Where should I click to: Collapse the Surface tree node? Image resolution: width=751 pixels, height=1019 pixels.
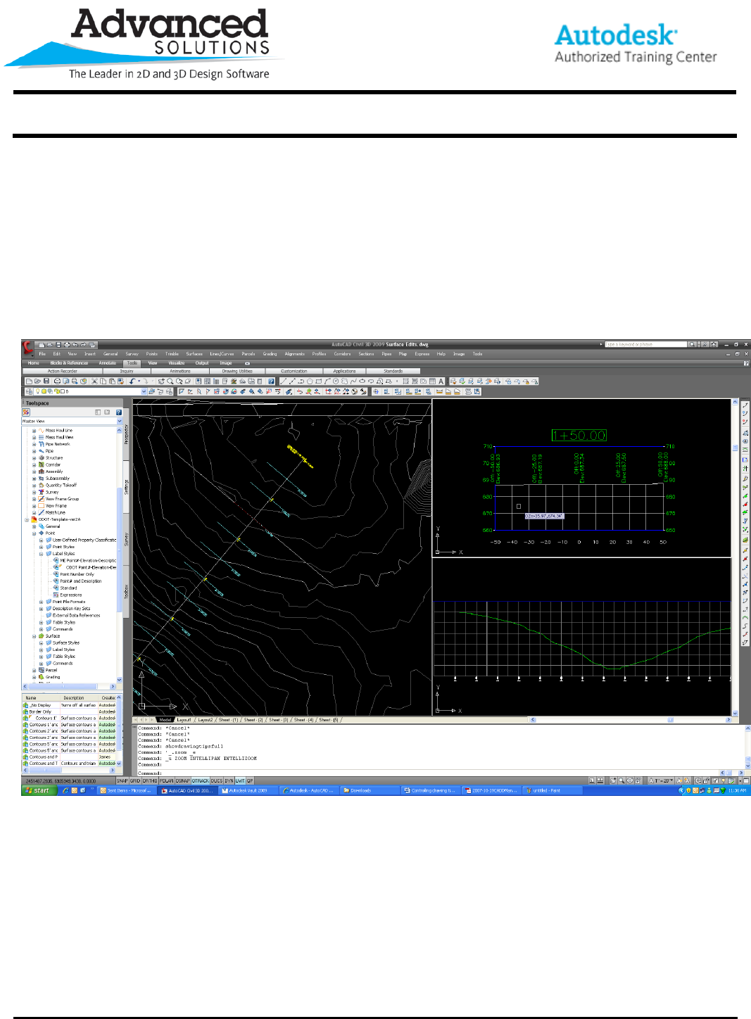(x=34, y=636)
